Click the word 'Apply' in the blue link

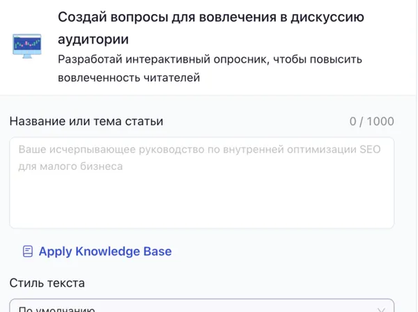[x=55, y=251]
